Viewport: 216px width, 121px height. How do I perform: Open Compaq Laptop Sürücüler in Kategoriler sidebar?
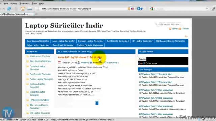coord(37,68)
